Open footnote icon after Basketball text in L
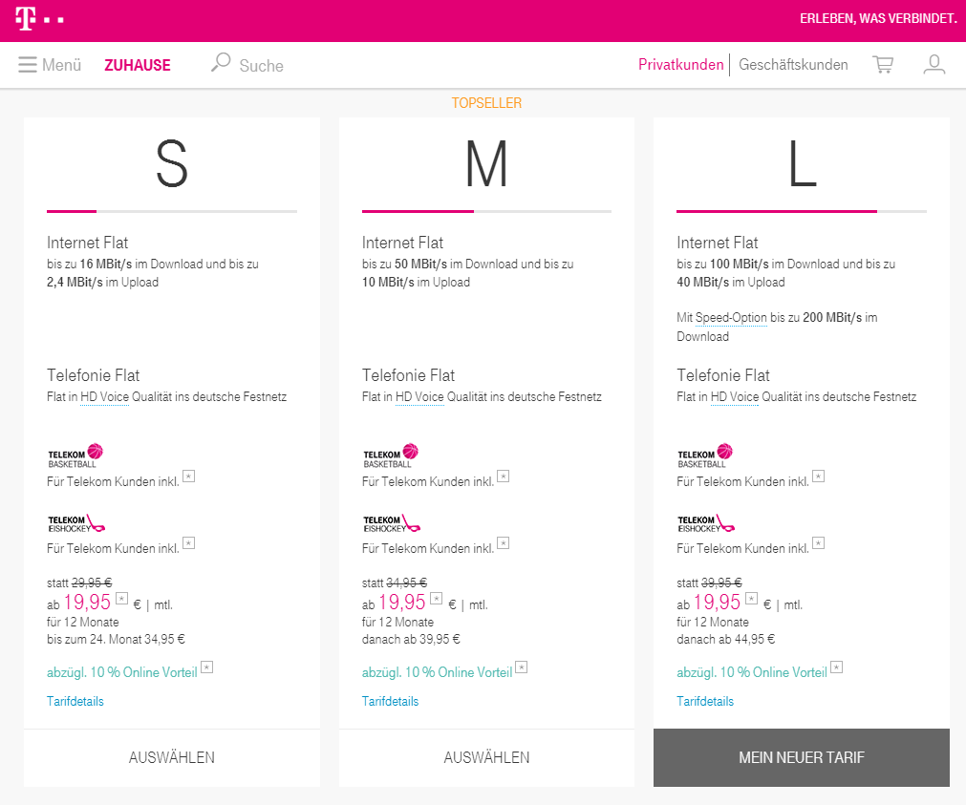966x805 pixels. coord(818,477)
